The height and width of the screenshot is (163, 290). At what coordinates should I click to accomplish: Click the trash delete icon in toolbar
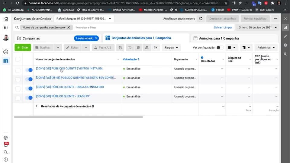click(138, 47)
